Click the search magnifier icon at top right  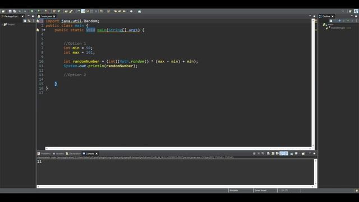pos(343,11)
